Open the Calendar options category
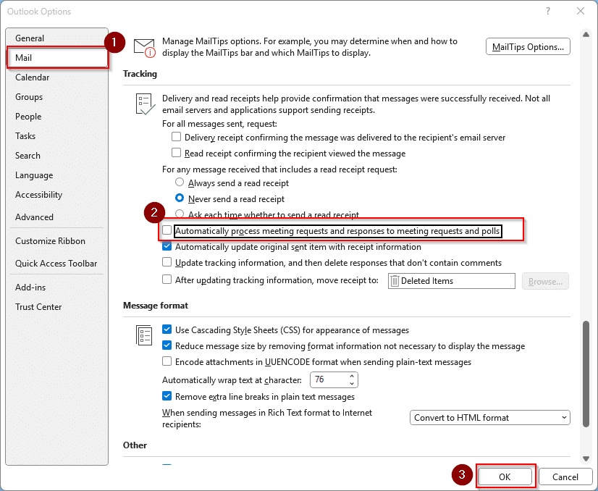Image resolution: width=598 pixels, height=491 pixels. pyautogui.click(x=57, y=77)
